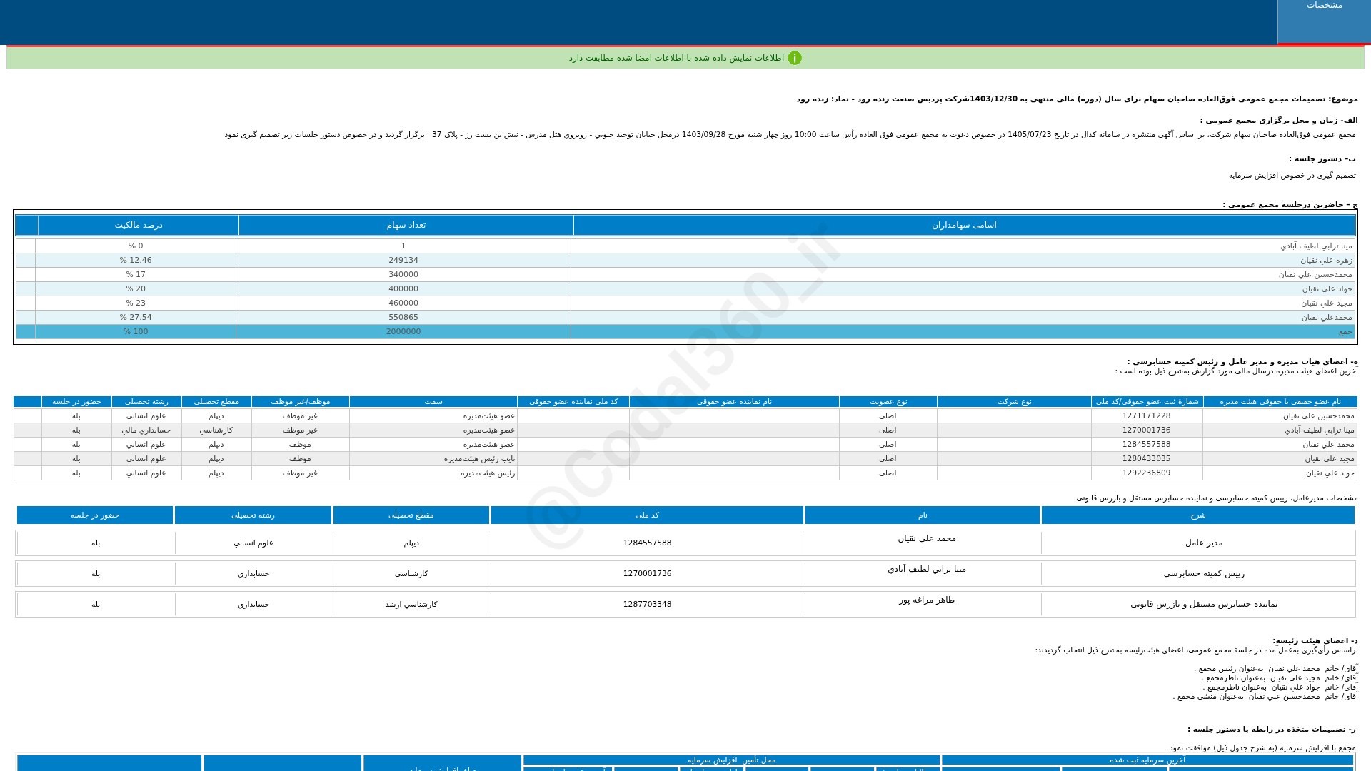
Task: Open the مشخصات tab
Action: point(1324,21)
